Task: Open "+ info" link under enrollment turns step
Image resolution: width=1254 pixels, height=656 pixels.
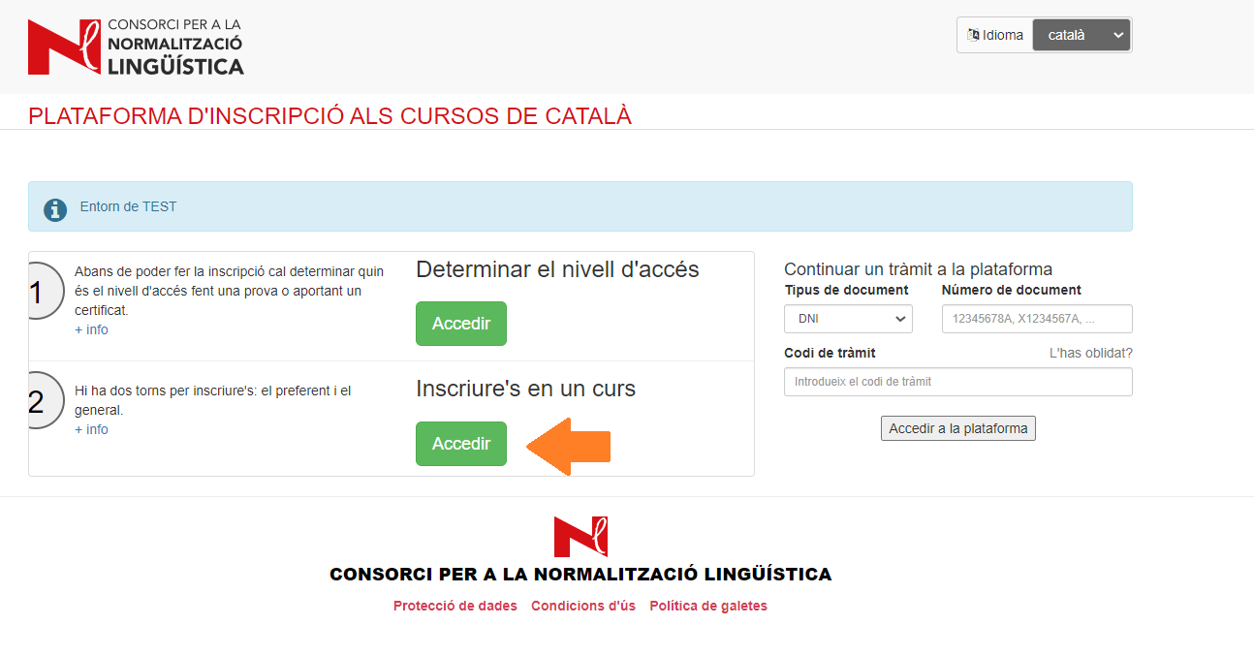Action: [91, 429]
